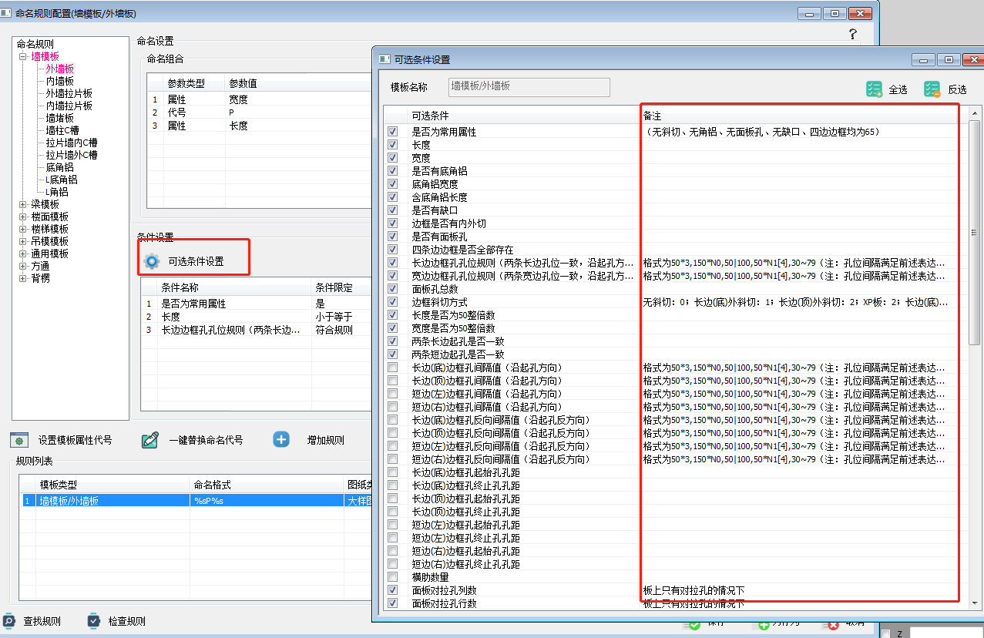Expand the 方通 tree node
Image resolution: width=984 pixels, height=638 pixels.
point(23,266)
